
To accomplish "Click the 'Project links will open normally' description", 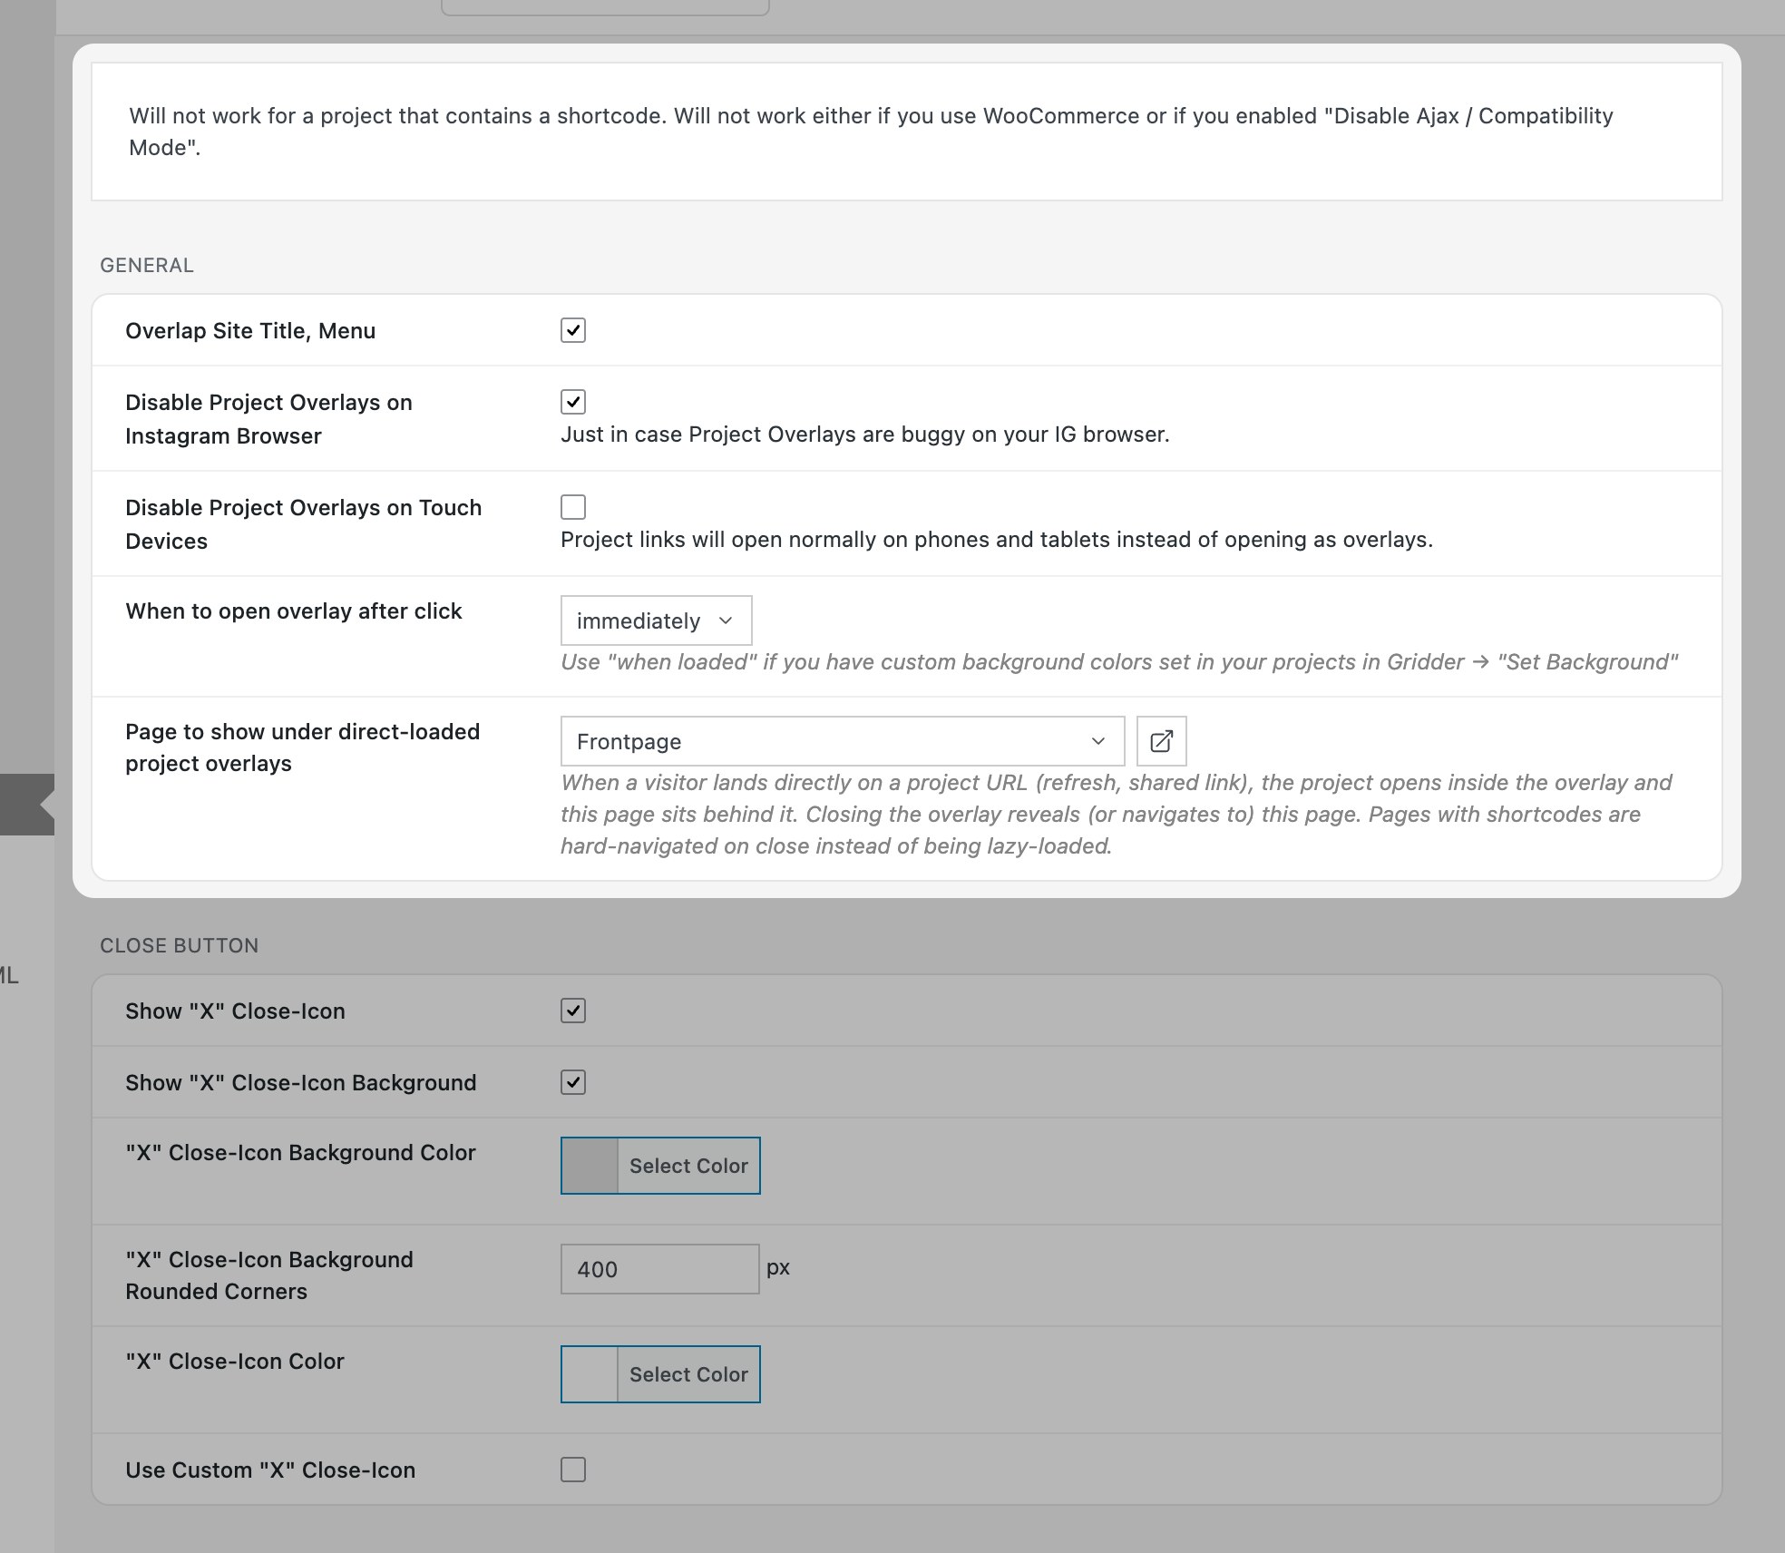I will tap(997, 540).
